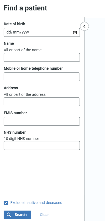Select the mobile or home telephone number field

click(42, 77)
